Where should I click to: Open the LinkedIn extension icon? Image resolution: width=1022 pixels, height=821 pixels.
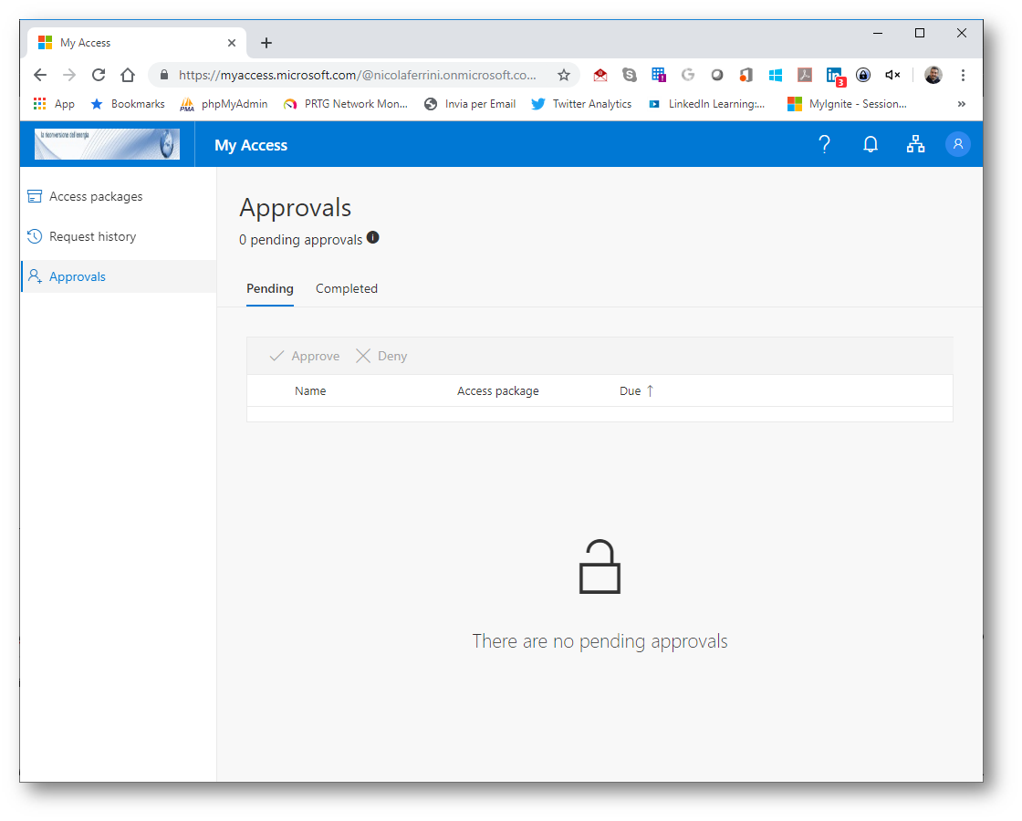[834, 75]
